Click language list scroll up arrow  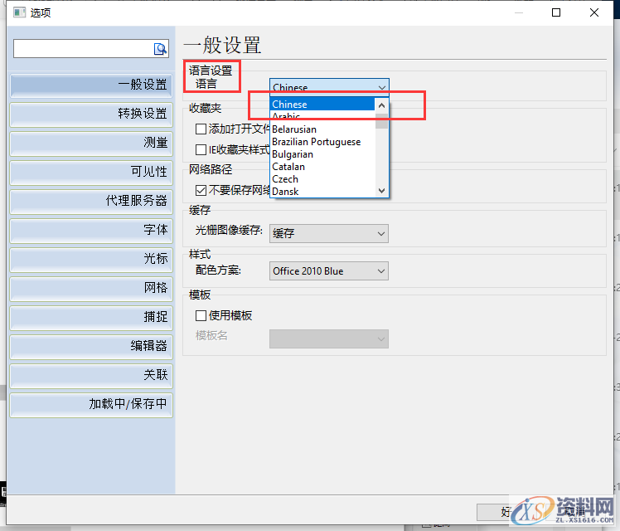tap(381, 105)
